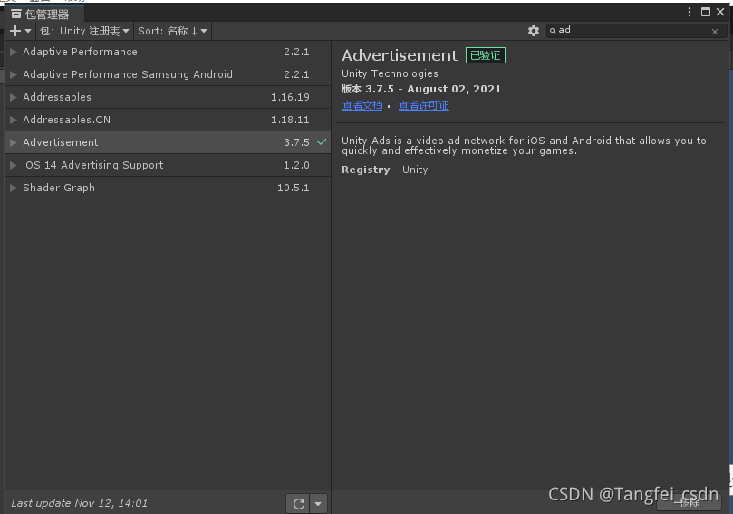Expand Shader Graph package versions

(13, 188)
